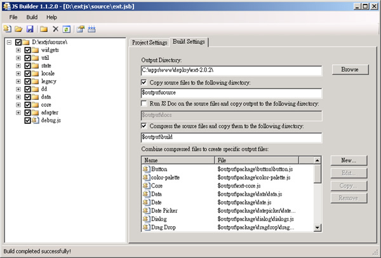Click the color-palette row icon
381x258 pixels.
point(147,177)
